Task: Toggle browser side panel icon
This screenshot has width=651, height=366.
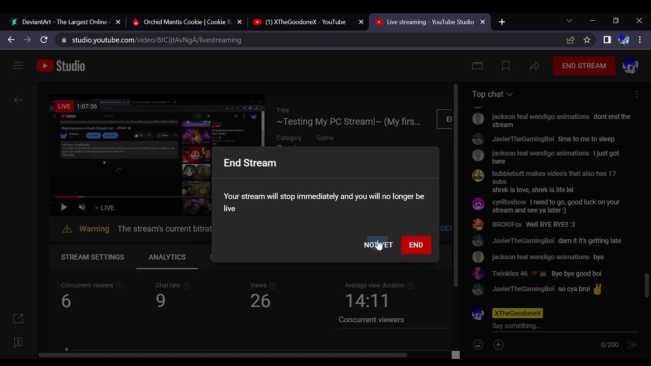Action: click(607, 40)
